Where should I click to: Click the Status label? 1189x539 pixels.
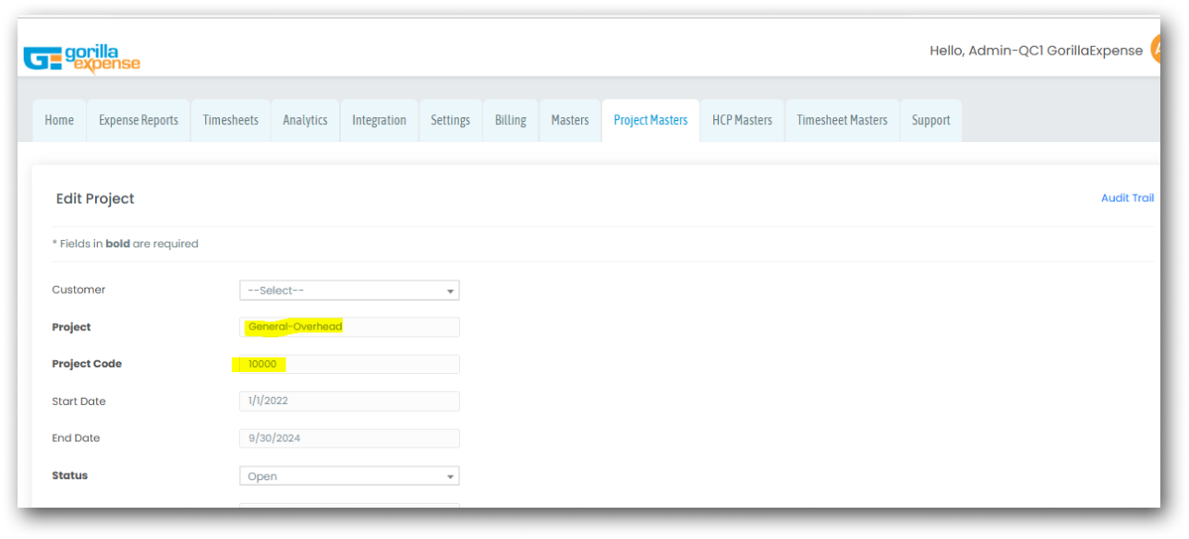(70, 475)
